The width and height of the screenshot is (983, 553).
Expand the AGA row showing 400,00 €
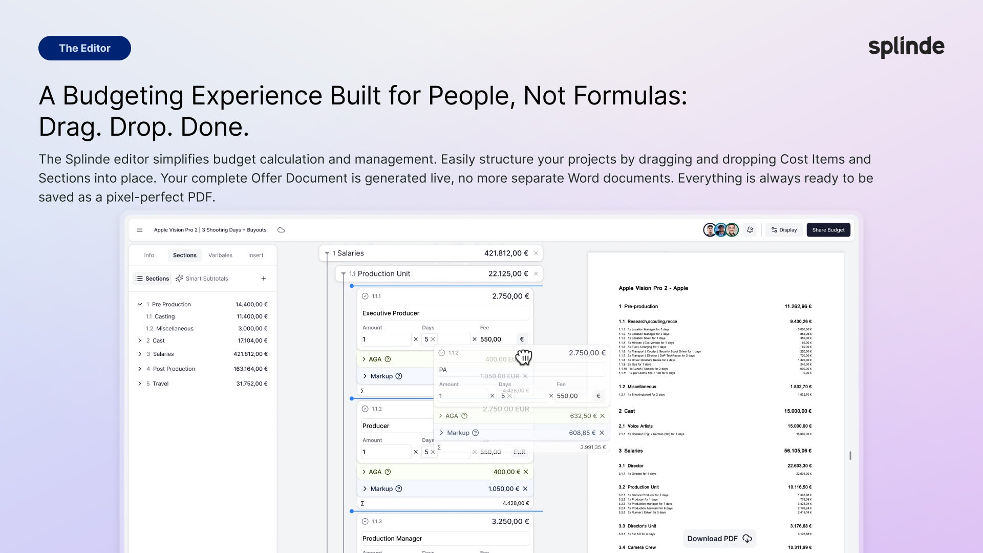tap(364, 472)
